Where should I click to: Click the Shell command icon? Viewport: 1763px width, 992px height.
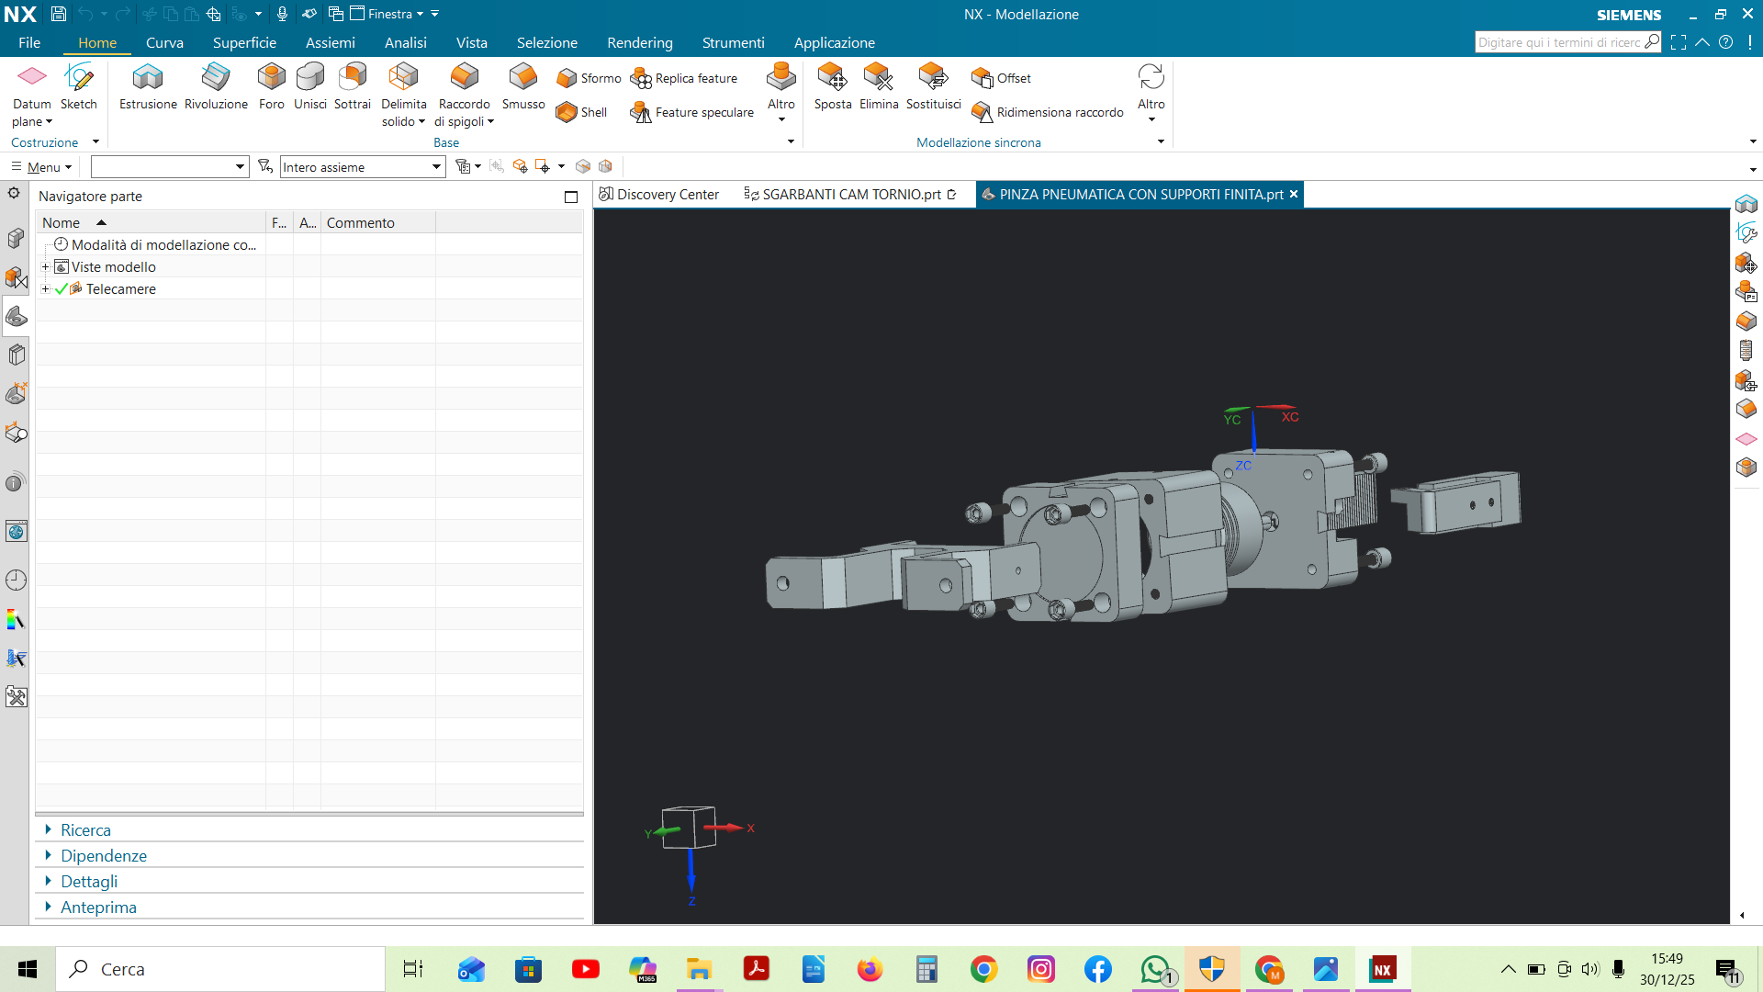(x=567, y=112)
